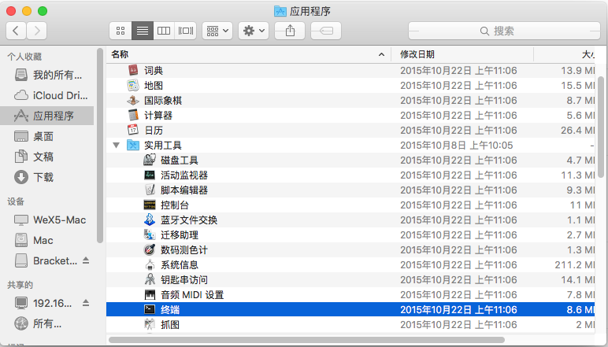Eject the 192.16… shared server
Viewport: 608px width, 347px height.
tap(86, 303)
